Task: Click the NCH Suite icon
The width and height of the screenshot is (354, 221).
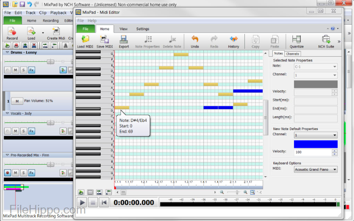Action: [x=325, y=41]
